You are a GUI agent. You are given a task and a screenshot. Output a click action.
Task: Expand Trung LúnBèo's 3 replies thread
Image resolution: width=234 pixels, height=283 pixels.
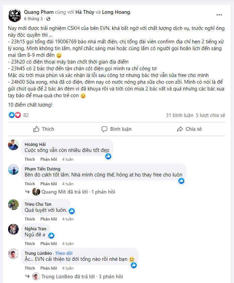coord(82,277)
